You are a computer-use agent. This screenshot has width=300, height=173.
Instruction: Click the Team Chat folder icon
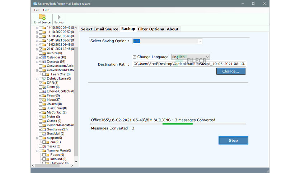pyautogui.click(x=48, y=74)
